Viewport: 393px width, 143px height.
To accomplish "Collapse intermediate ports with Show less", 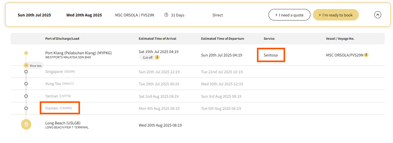I will point(33,65).
